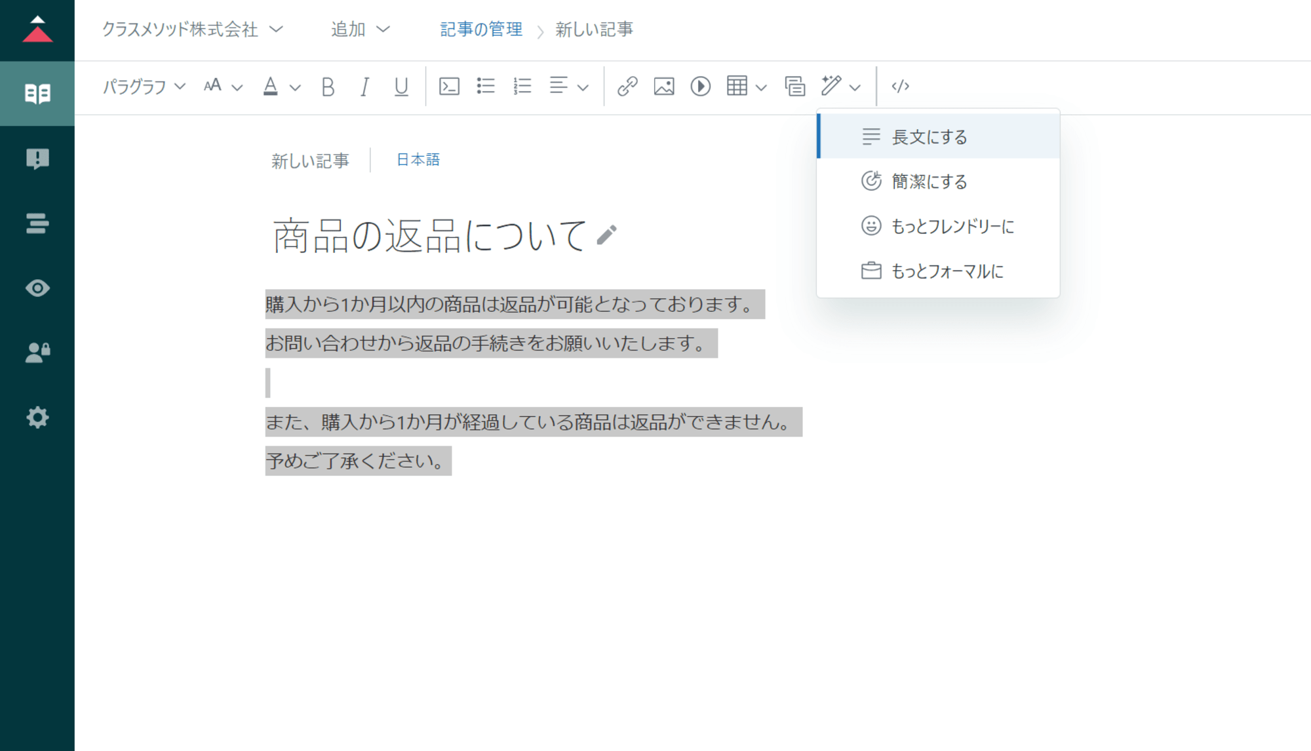Click the table icon
Screen dimensions: 1311x751
pos(737,86)
